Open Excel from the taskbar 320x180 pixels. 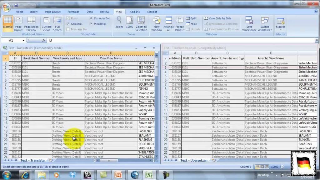tap(149, 175)
